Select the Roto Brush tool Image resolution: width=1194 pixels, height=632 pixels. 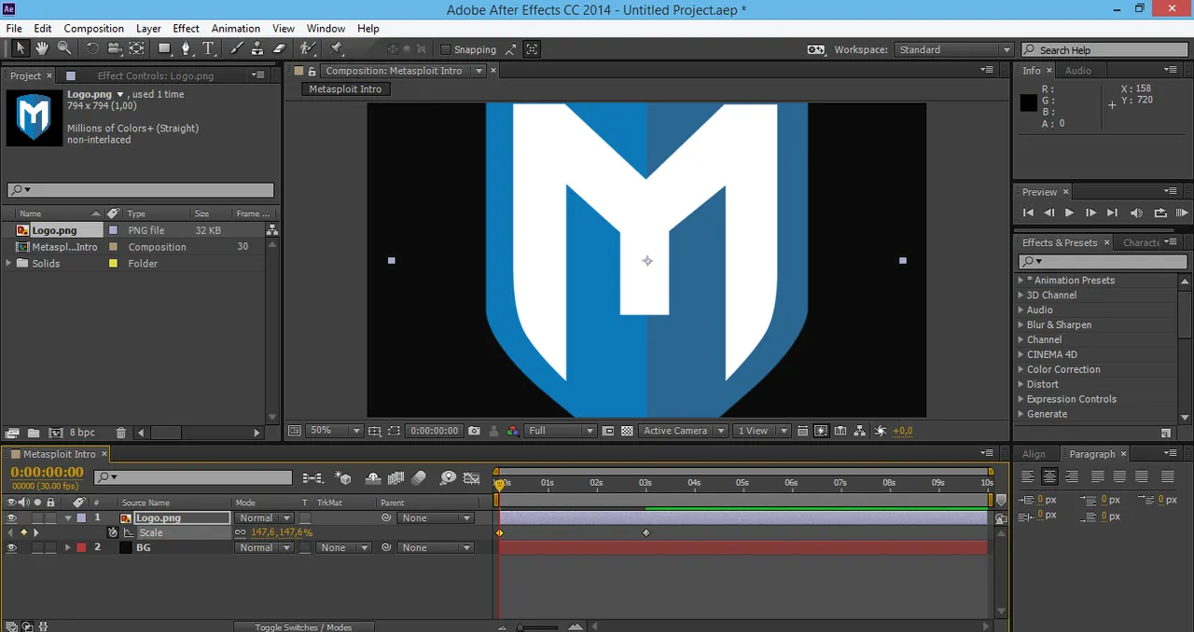(x=308, y=48)
